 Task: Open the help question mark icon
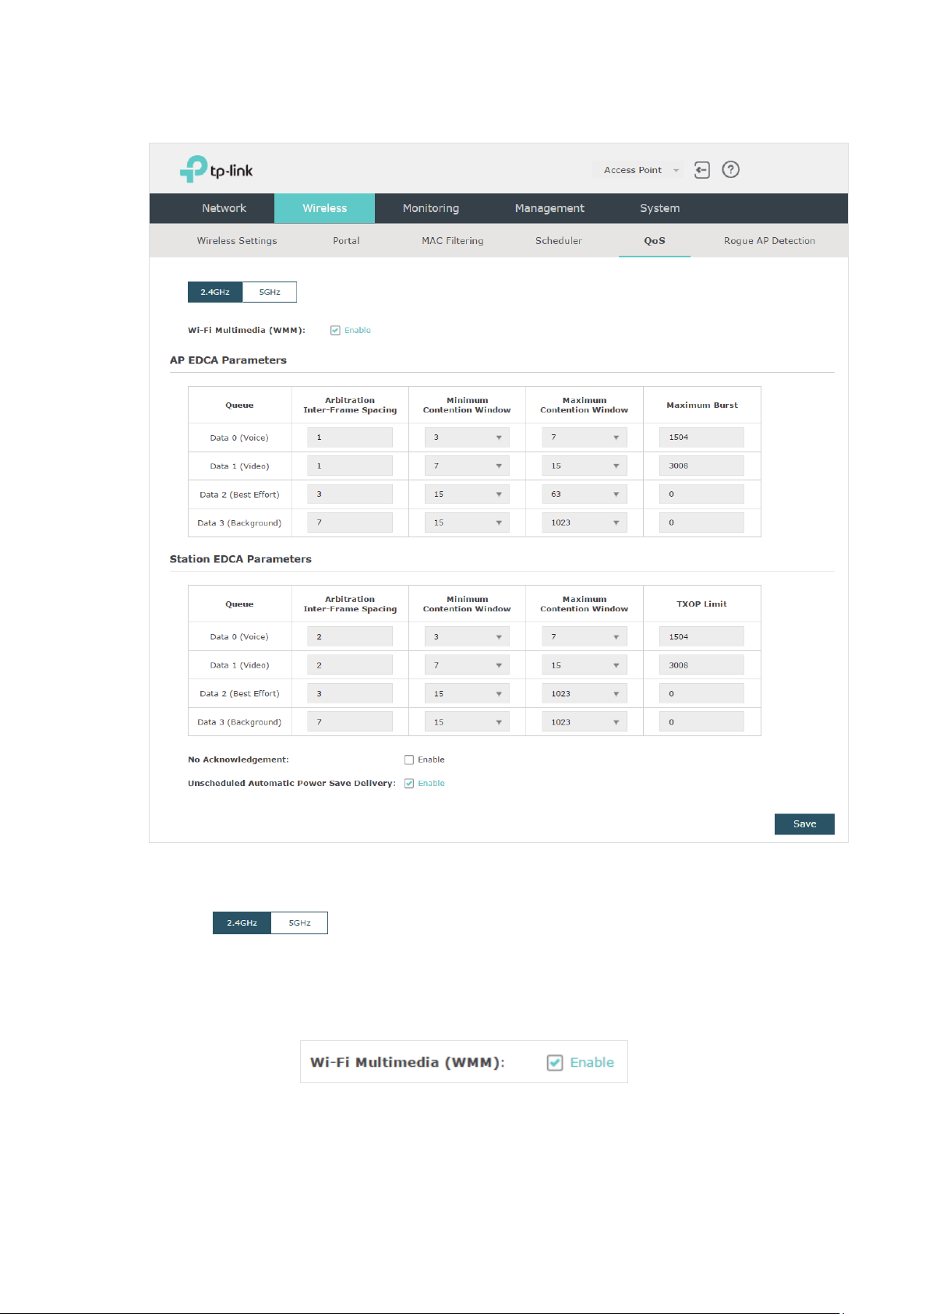click(730, 170)
